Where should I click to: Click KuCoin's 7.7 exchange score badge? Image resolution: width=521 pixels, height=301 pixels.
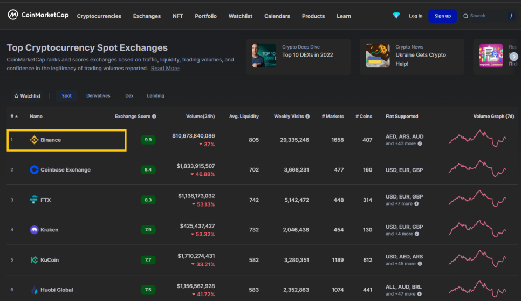pos(148,260)
